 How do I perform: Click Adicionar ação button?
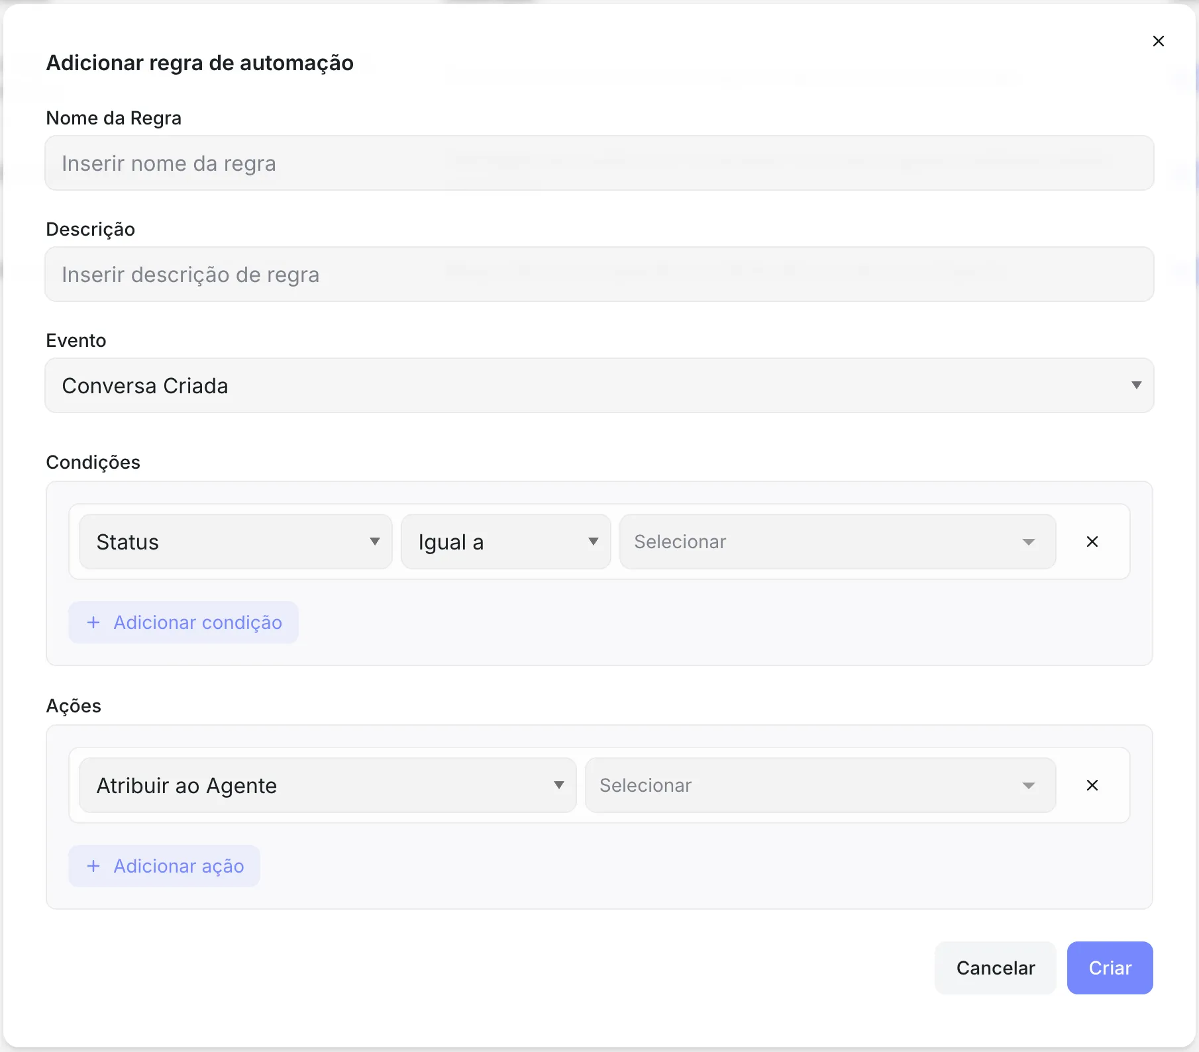point(164,866)
